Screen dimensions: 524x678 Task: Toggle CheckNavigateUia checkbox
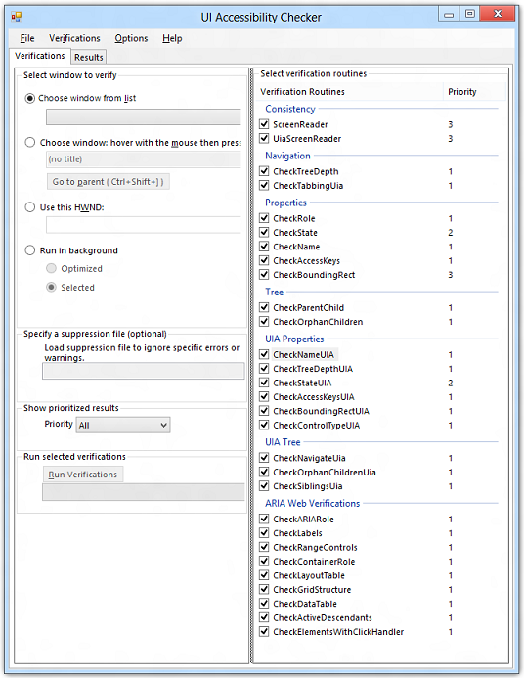(x=264, y=458)
